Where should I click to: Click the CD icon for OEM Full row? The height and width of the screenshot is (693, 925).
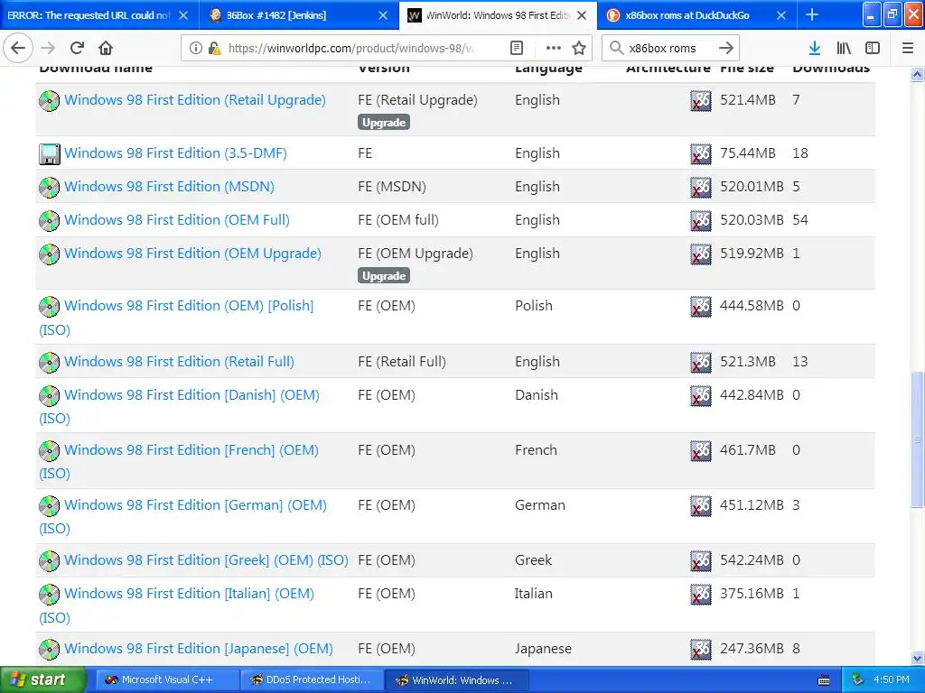(50, 221)
